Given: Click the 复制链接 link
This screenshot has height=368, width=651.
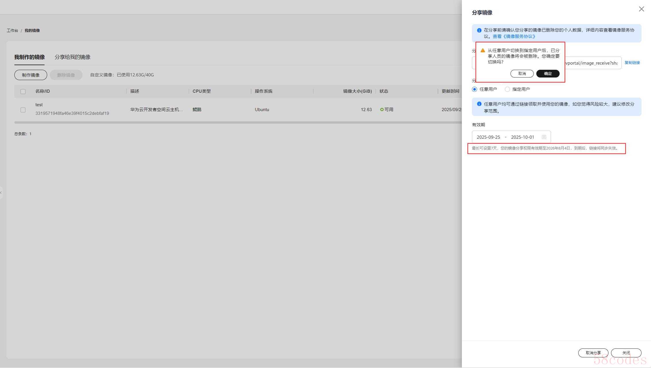Looking at the screenshot, I should pyautogui.click(x=632, y=63).
